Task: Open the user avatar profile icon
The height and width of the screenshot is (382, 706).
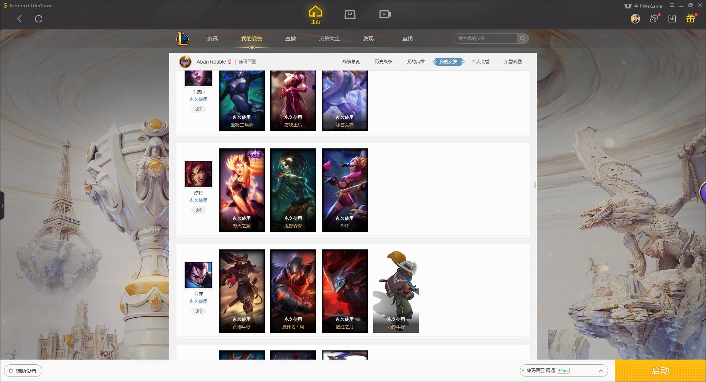Action: [635, 19]
